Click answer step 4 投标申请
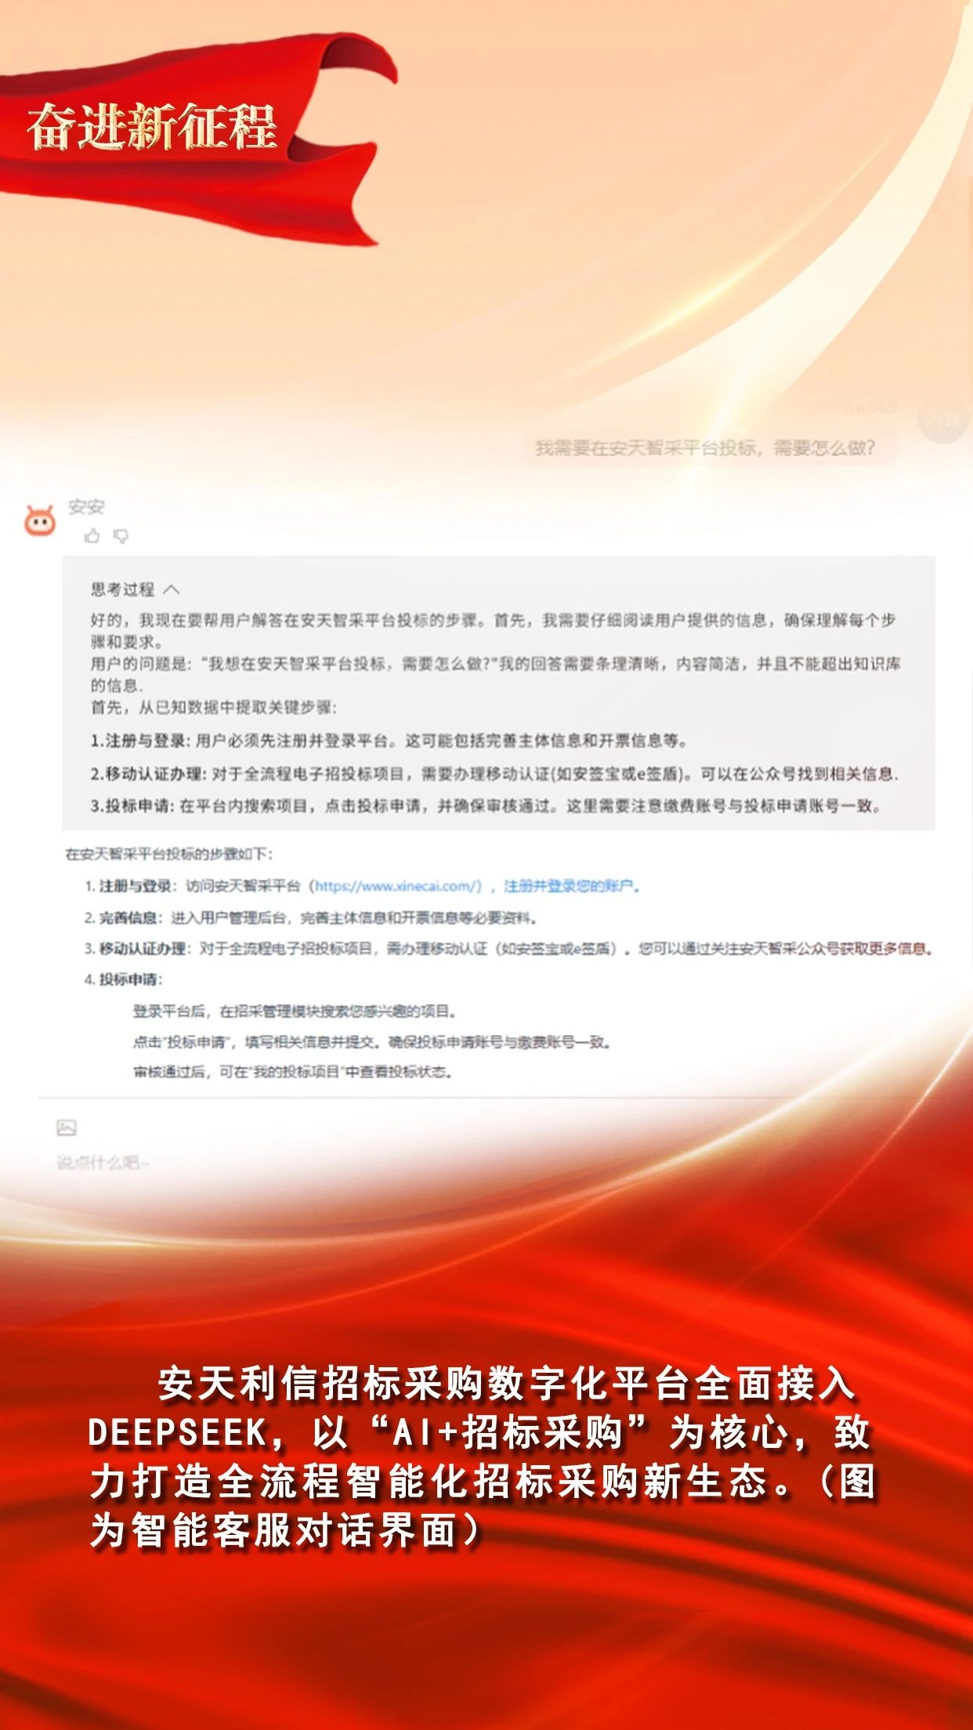The width and height of the screenshot is (973, 1730). [124, 979]
